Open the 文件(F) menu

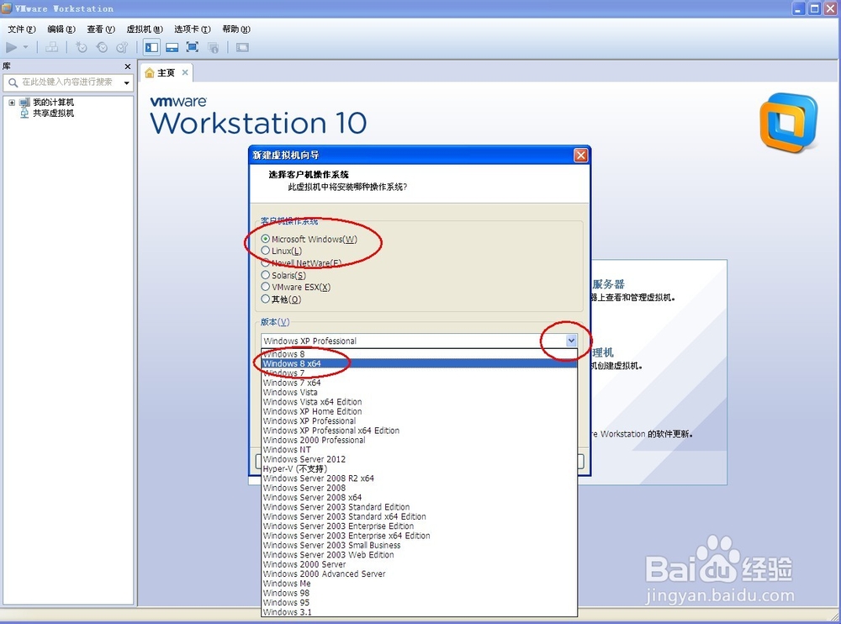coord(22,29)
